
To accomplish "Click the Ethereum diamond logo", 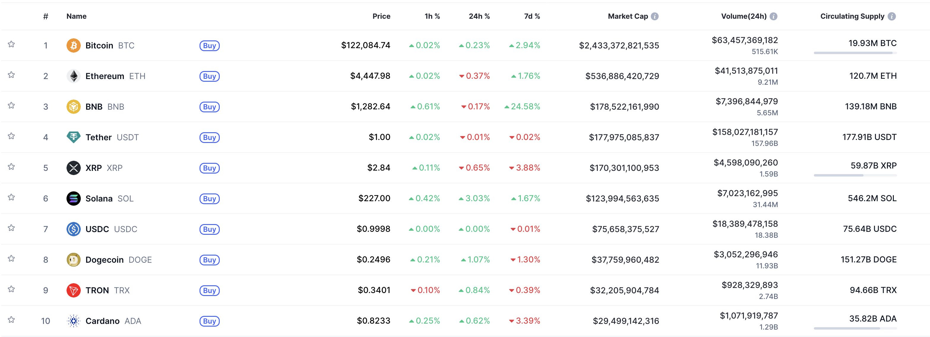I will click(x=73, y=76).
